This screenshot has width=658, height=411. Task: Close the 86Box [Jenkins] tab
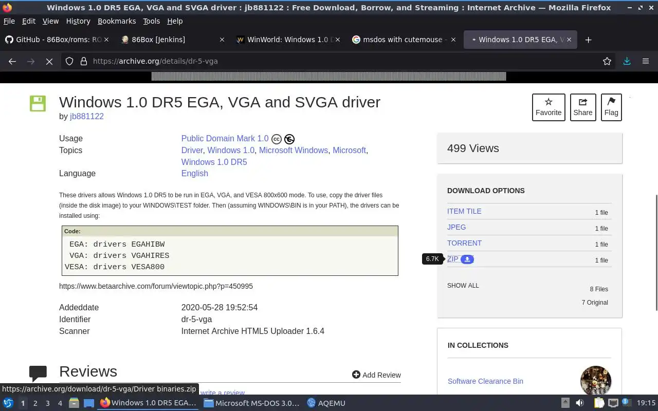click(x=222, y=40)
